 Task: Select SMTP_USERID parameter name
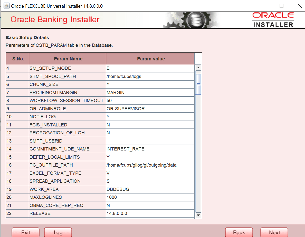coord(68,141)
